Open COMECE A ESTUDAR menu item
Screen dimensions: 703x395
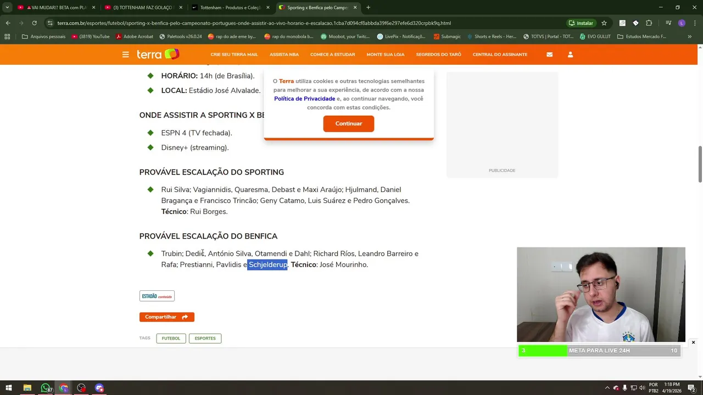click(332, 54)
